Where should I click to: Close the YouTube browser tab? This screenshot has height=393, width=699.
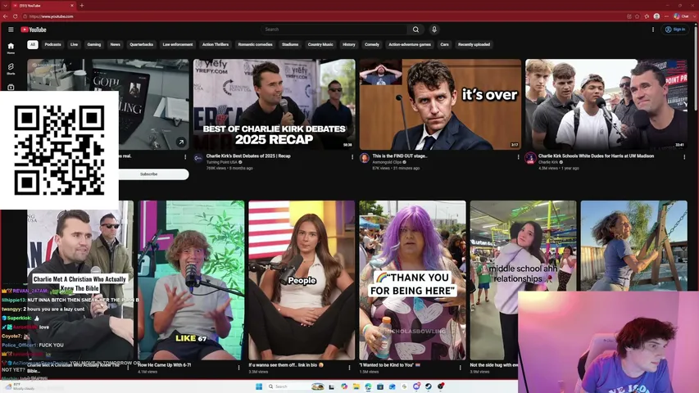72,6
